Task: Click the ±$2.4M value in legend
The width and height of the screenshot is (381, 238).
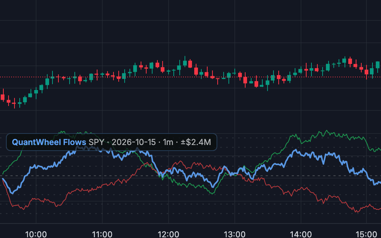Action: [196, 142]
